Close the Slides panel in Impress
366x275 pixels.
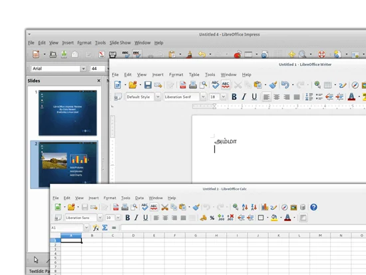[98, 81]
